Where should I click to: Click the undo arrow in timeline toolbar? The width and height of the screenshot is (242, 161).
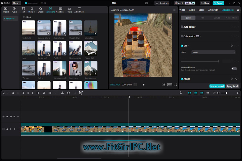coord(13,93)
